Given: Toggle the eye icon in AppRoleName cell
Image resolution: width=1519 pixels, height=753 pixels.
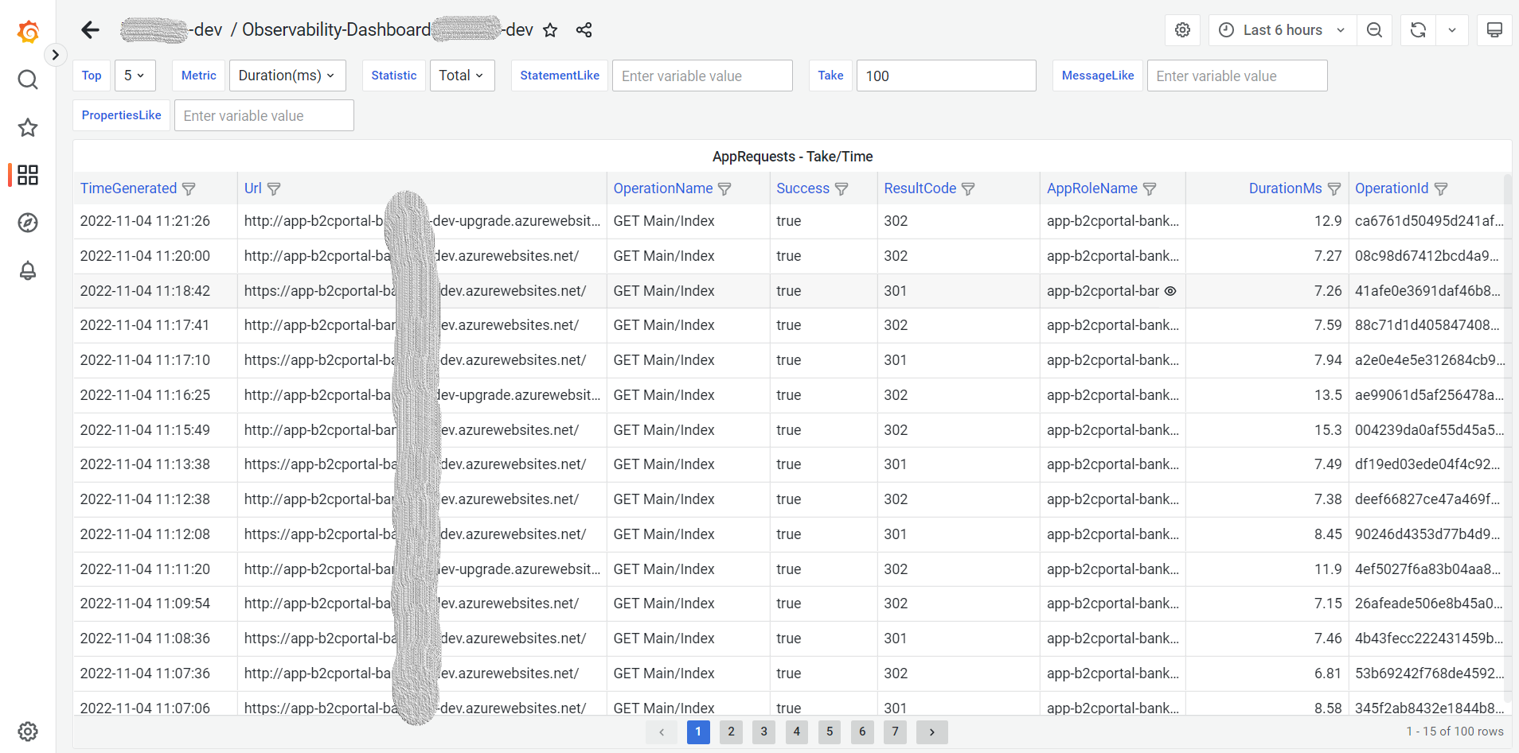Looking at the screenshot, I should [1170, 291].
